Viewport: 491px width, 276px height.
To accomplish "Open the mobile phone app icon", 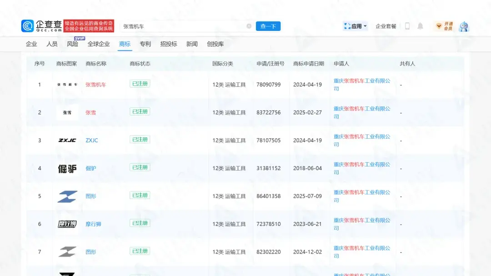I will click(407, 26).
